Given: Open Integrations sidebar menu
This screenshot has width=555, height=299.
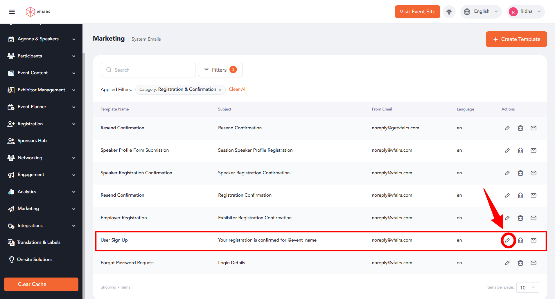Looking at the screenshot, I should pyautogui.click(x=41, y=226).
